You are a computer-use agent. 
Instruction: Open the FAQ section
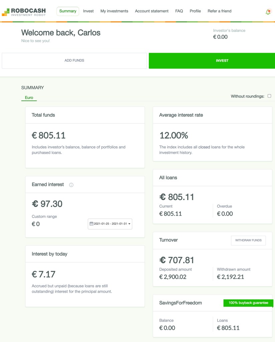[179, 11]
